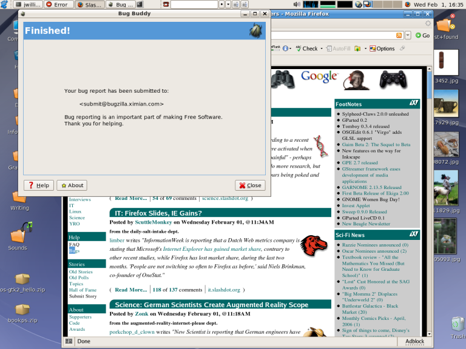Image resolution: width=466 pixels, height=349 pixels.
Task: Open the ScuttleMonkey author link
Action: tap(154, 222)
